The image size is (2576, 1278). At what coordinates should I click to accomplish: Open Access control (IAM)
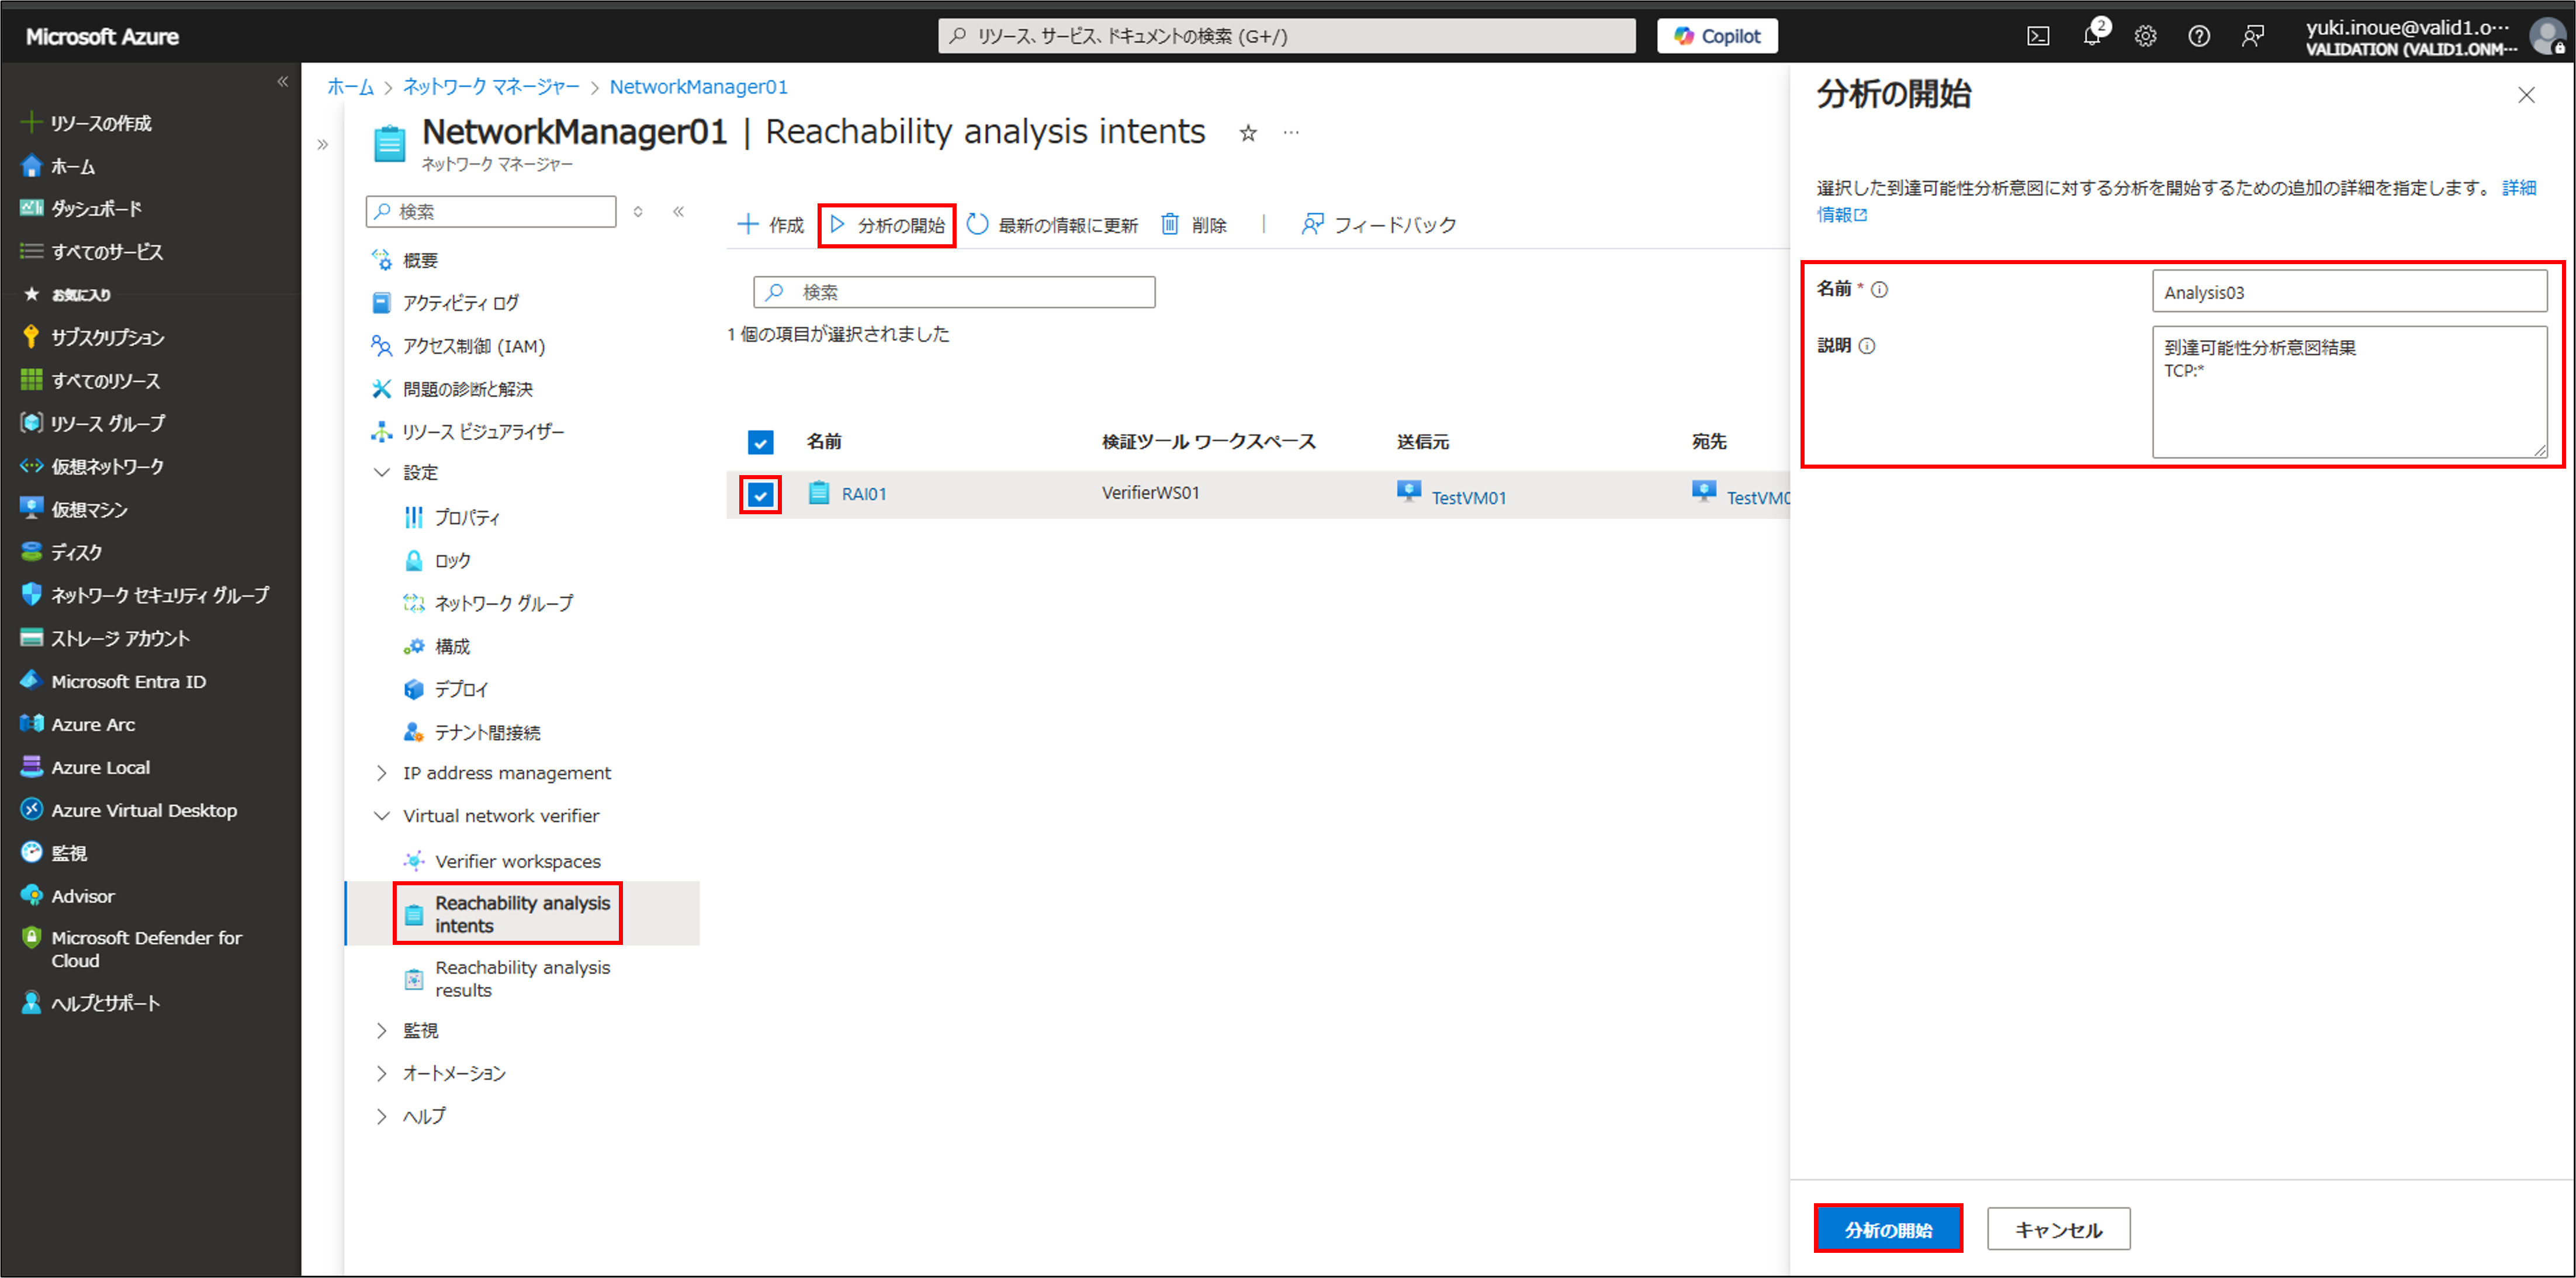point(458,345)
